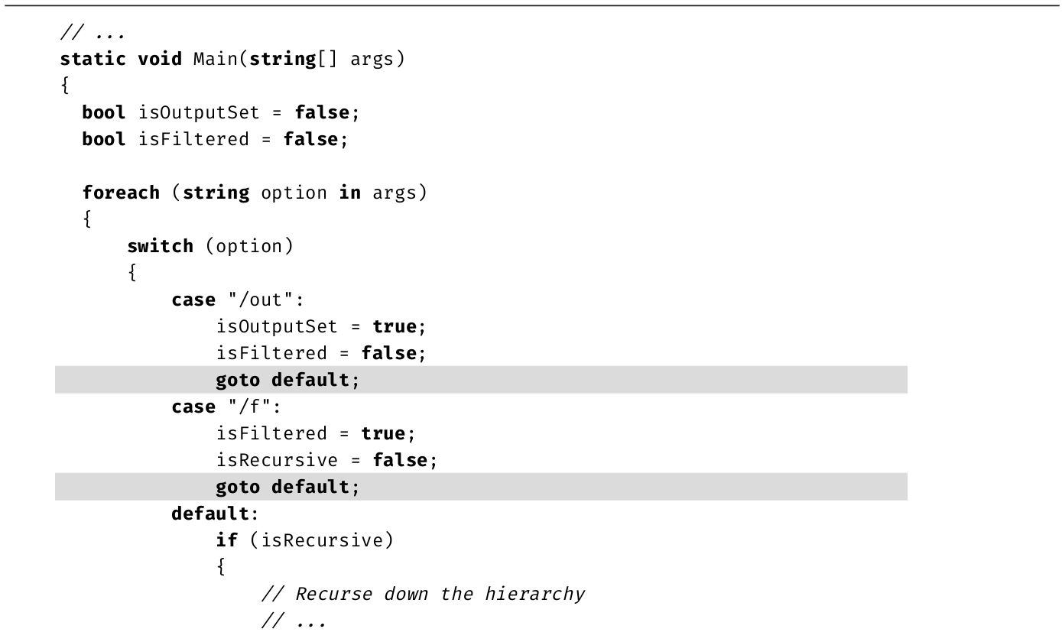Click the isOutputSet = true assignment

320,326
